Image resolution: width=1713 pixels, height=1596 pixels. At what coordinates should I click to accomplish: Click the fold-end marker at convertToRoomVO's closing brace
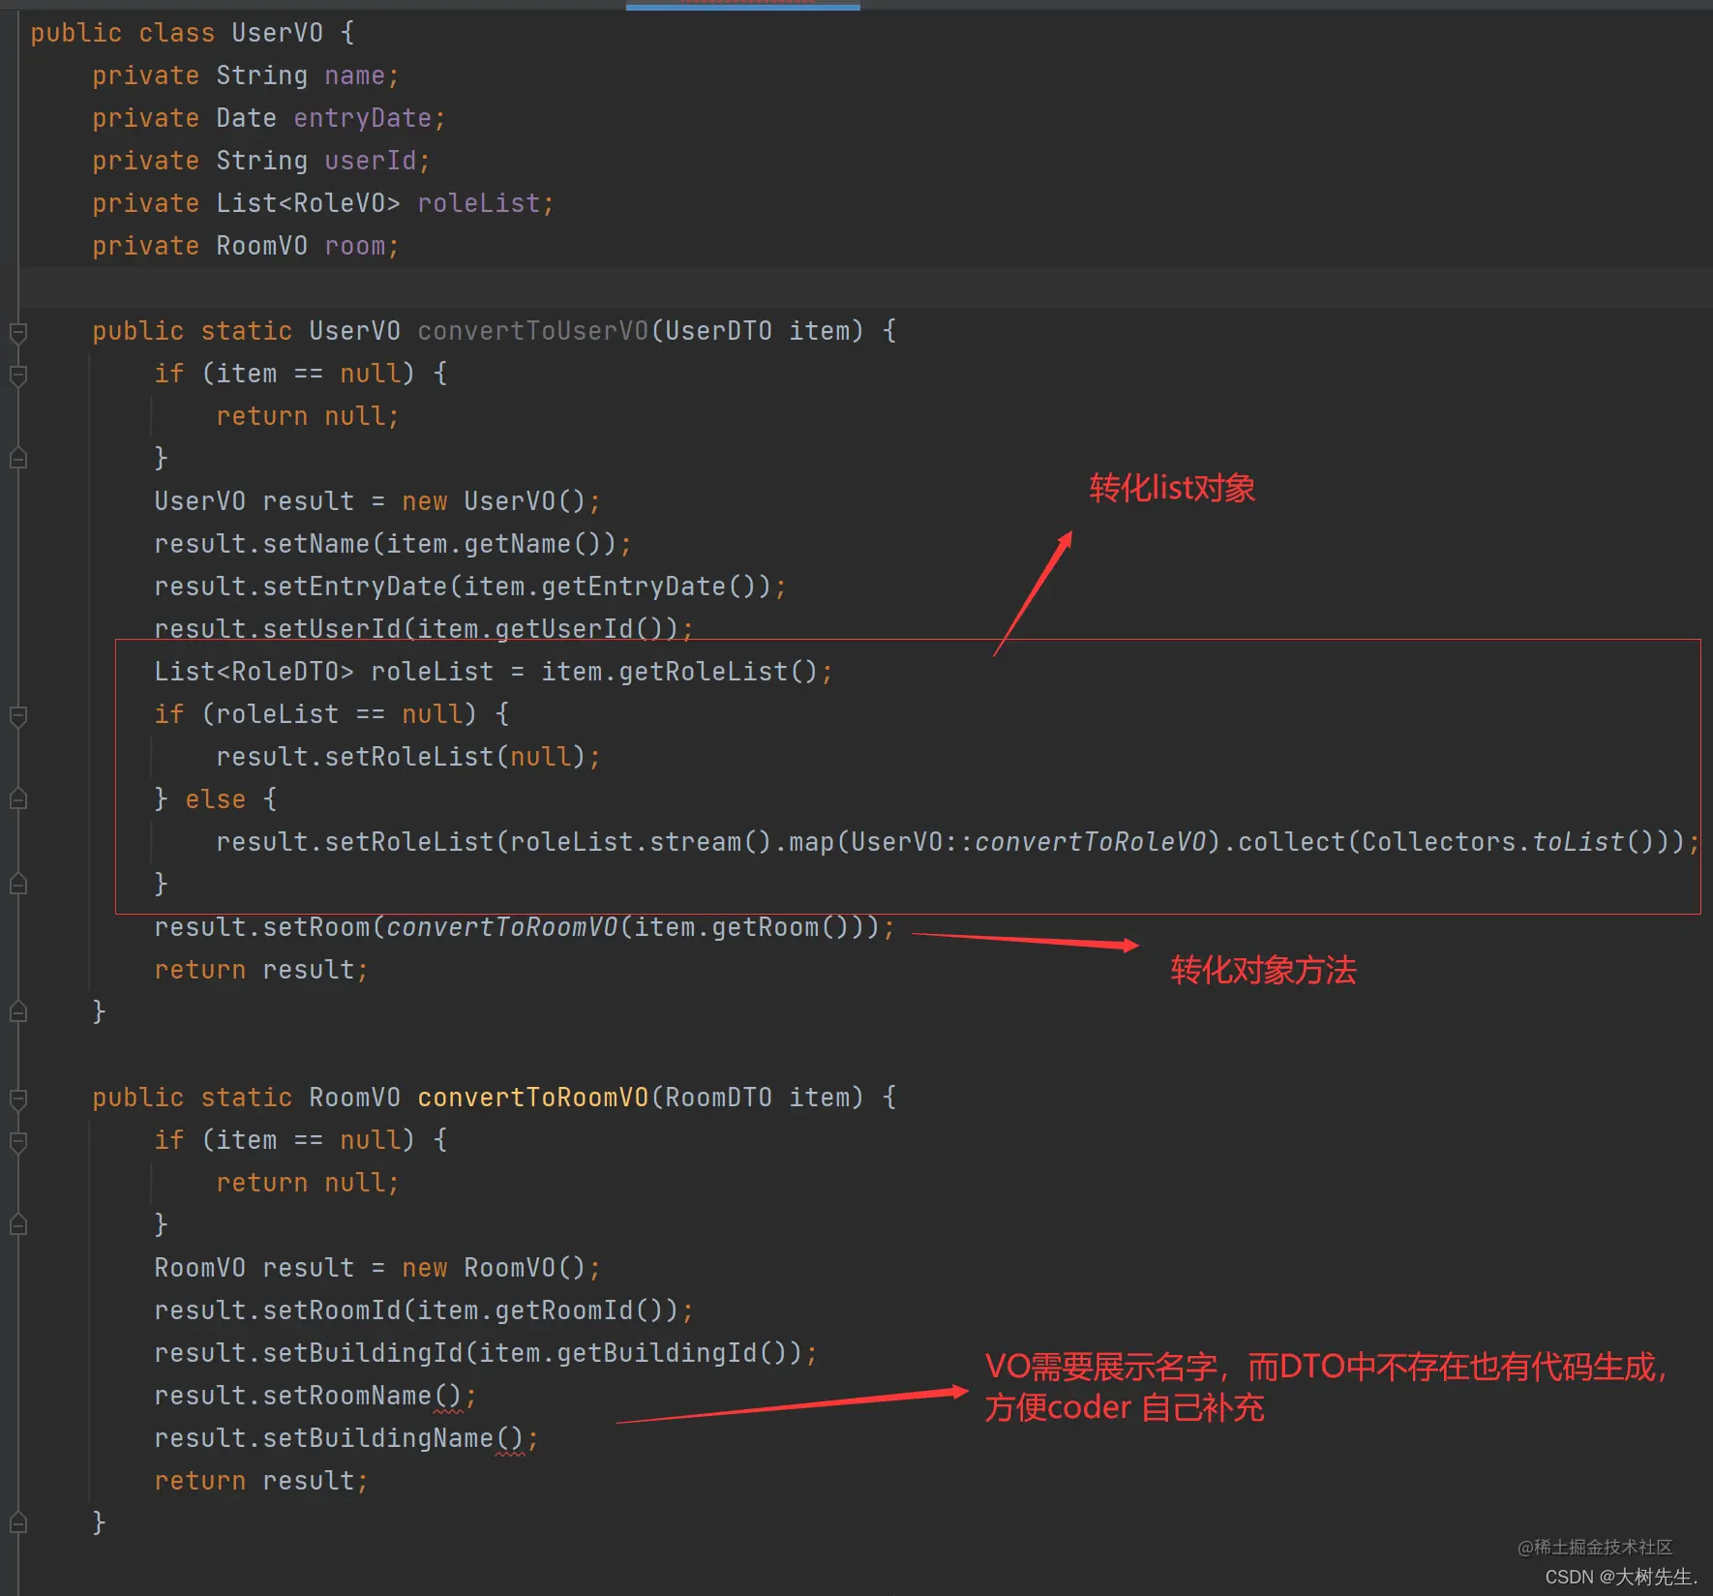(x=17, y=1523)
